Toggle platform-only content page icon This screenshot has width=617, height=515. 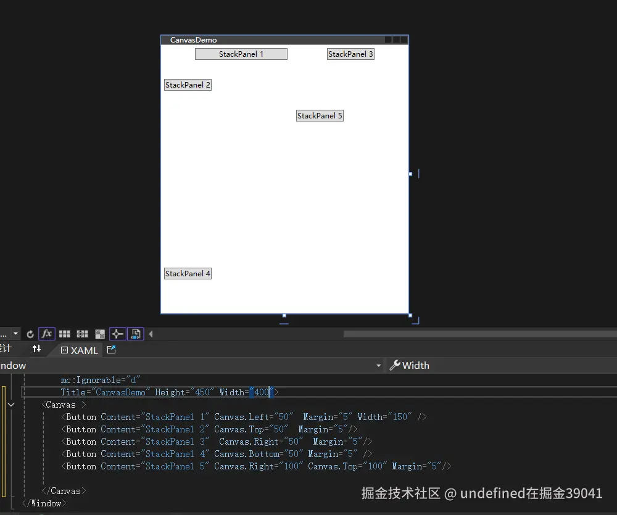(x=136, y=334)
